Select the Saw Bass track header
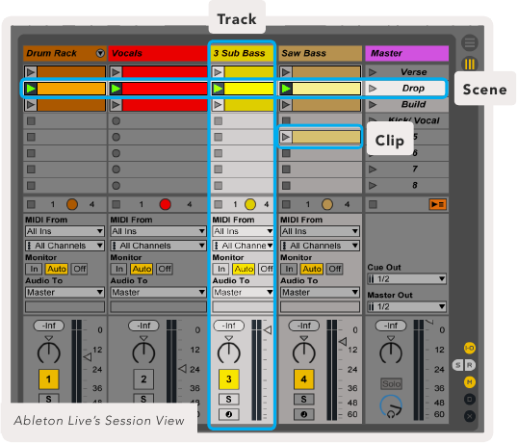Image resolution: width=518 pixels, height=444 pixels. click(x=320, y=53)
